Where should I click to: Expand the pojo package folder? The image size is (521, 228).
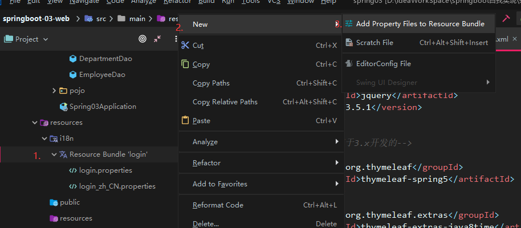coord(54,91)
